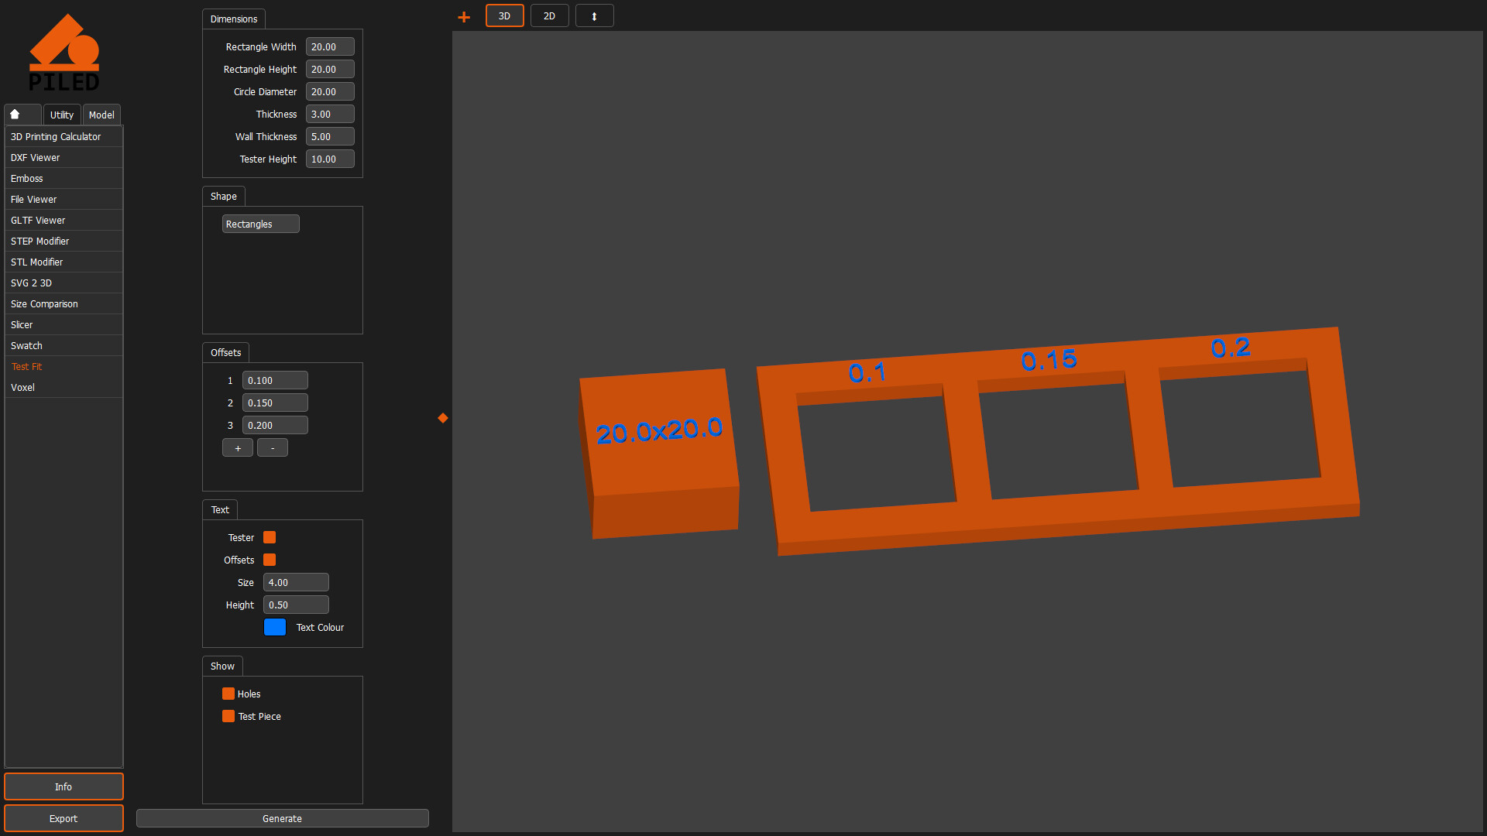Click the Generate button

pos(282,818)
